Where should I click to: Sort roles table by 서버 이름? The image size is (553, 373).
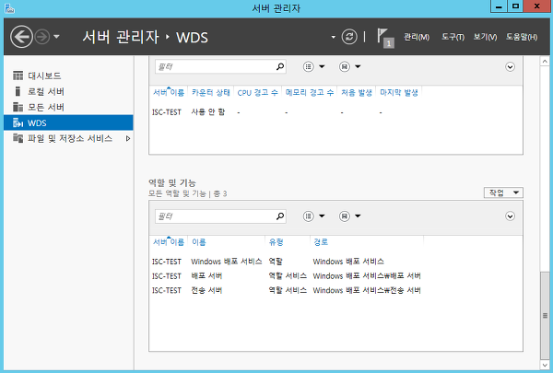coord(169,242)
